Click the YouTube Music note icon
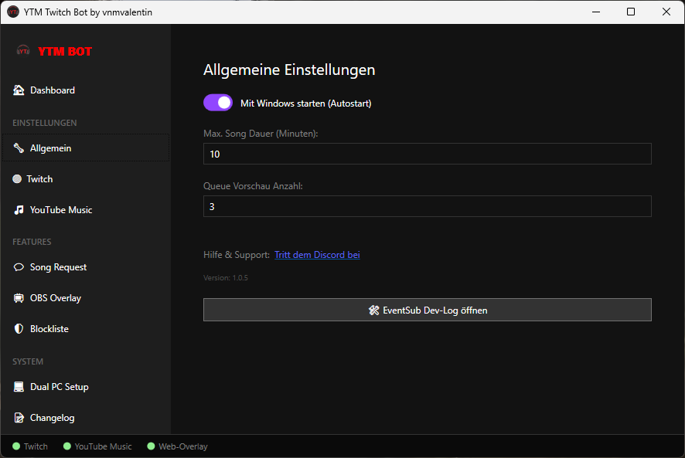Viewport: 685px width, 458px height. coord(19,210)
